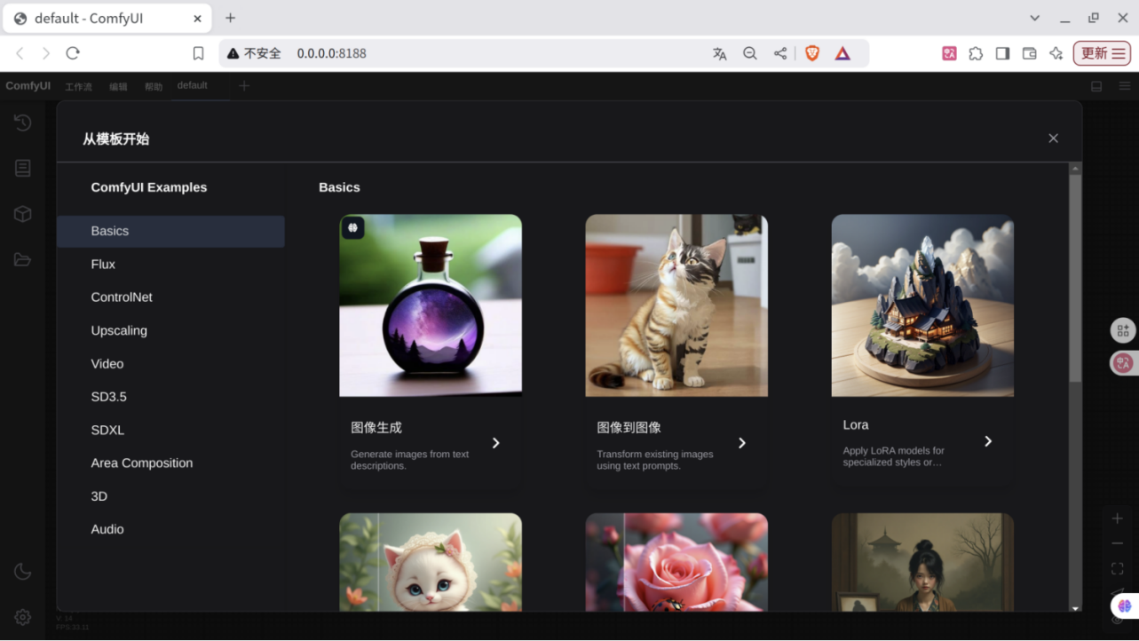
Task: Click the template list scrollbar thumb
Action: point(1075,278)
